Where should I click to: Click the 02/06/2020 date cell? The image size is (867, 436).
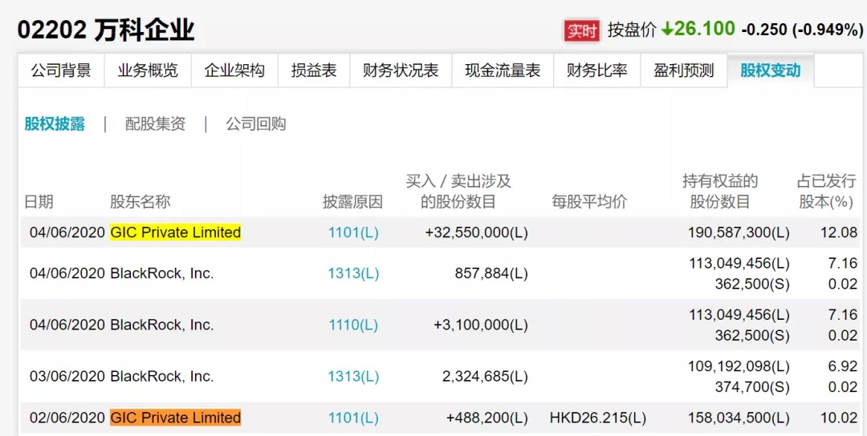coord(67,418)
